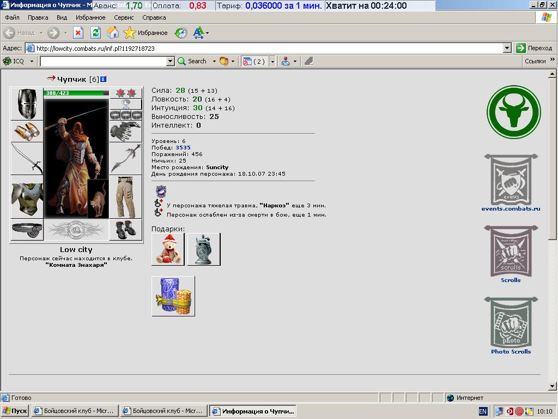Click the browser Refresh button
558x419 pixels.
(x=95, y=33)
